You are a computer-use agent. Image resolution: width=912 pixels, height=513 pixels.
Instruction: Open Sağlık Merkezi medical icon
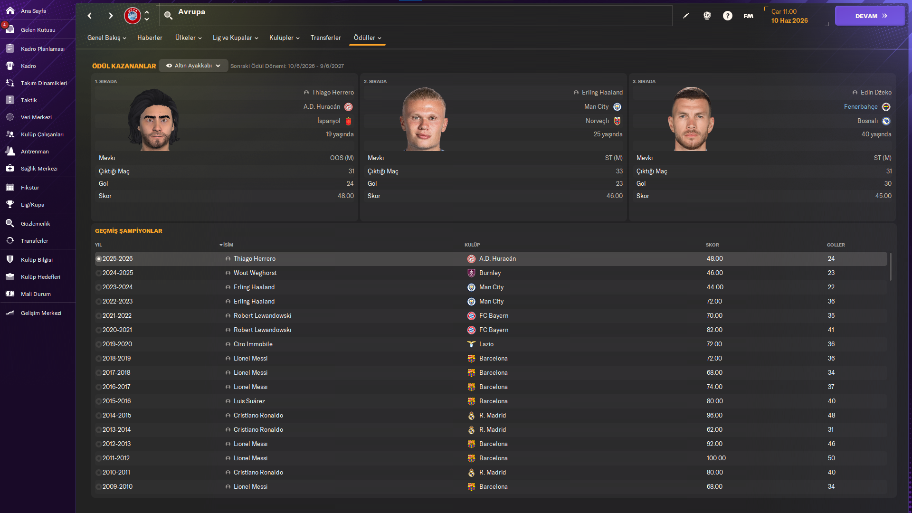[10, 169]
